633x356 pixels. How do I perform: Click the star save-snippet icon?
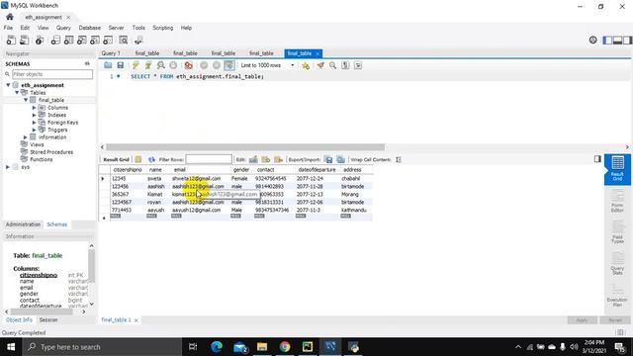point(306,65)
